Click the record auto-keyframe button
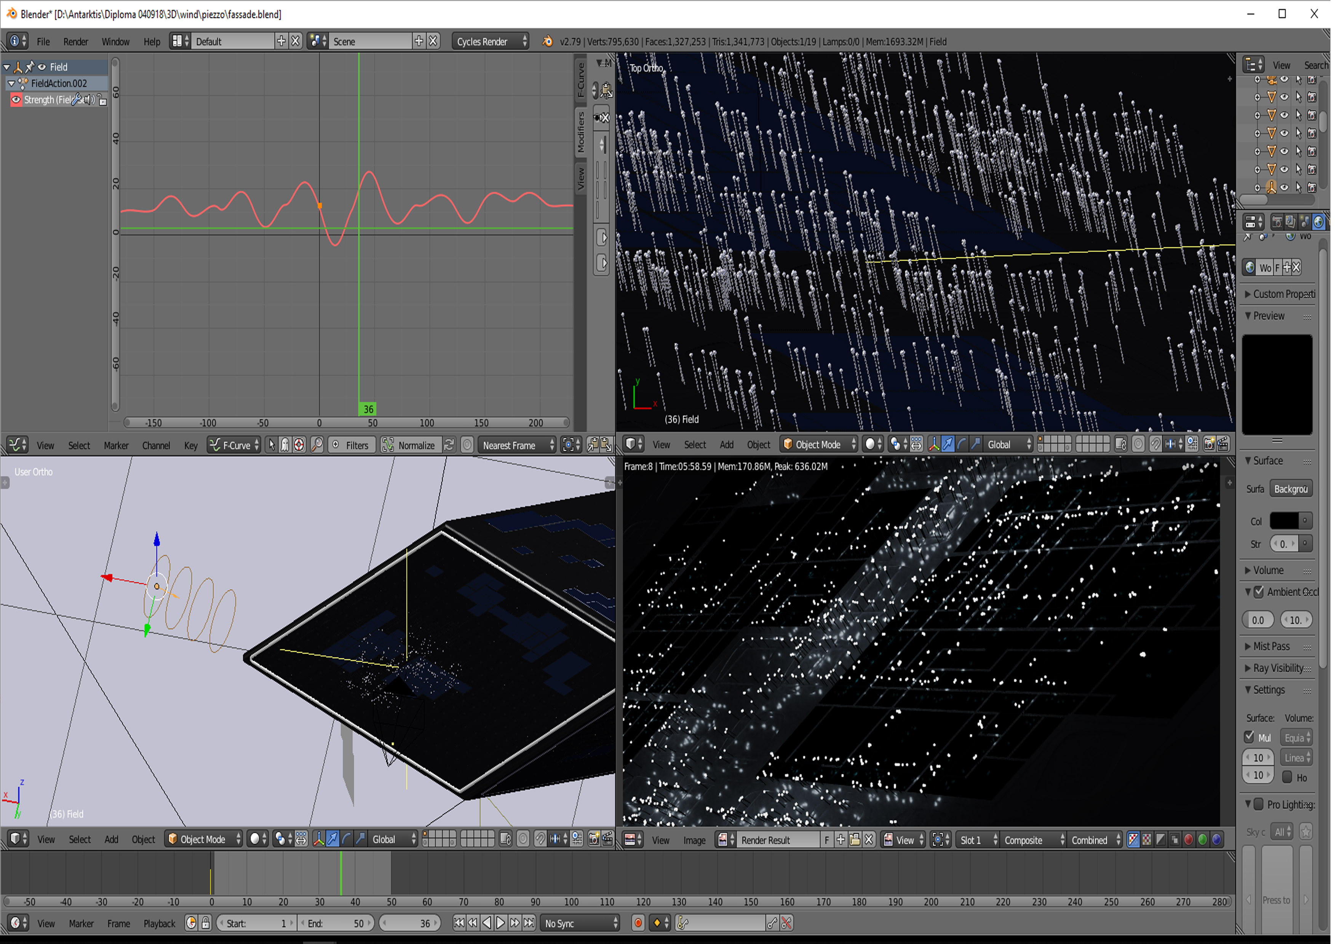 (x=638, y=923)
